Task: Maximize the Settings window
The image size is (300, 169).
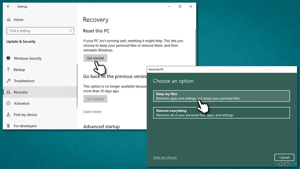Action: tap(180, 6)
